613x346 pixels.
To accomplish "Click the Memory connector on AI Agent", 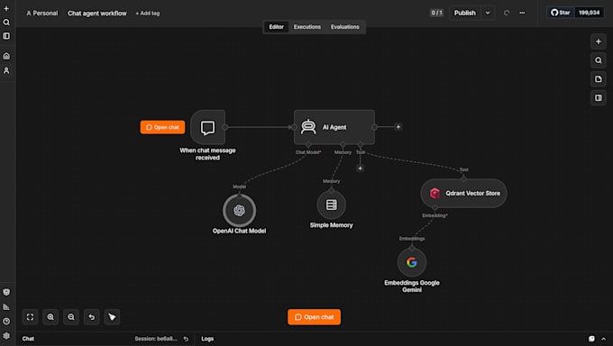I will click(343, 145).
